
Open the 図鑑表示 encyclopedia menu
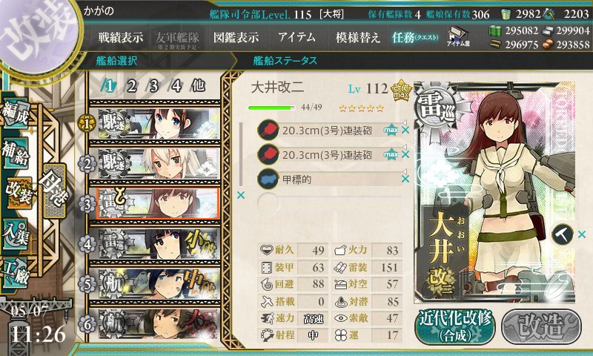(236, 37)
